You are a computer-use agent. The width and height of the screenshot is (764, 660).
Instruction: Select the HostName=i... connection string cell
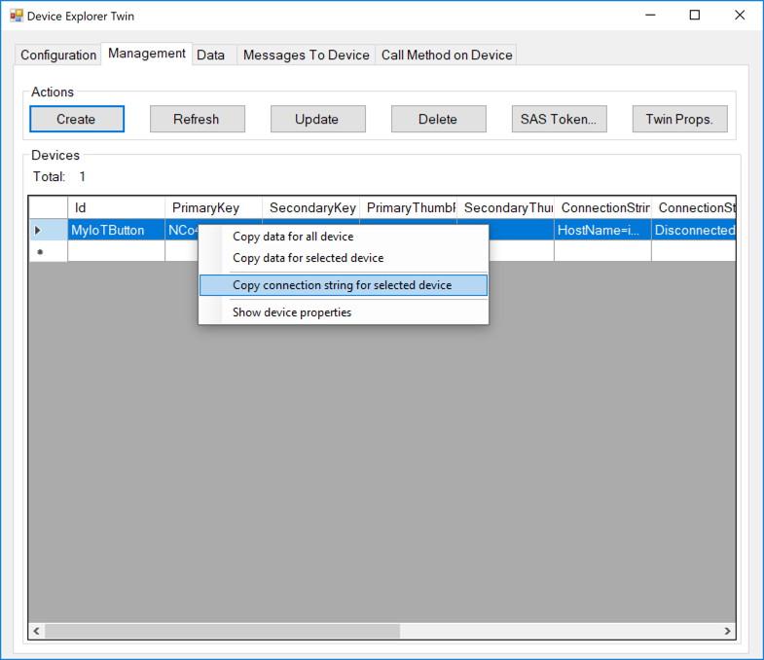click(602, 230)
